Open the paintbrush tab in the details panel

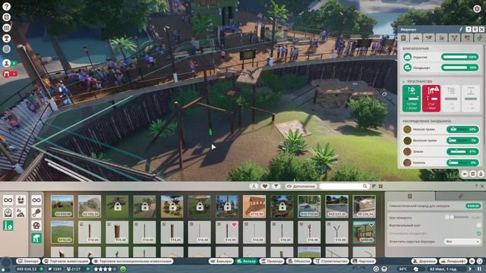point(460,196)
